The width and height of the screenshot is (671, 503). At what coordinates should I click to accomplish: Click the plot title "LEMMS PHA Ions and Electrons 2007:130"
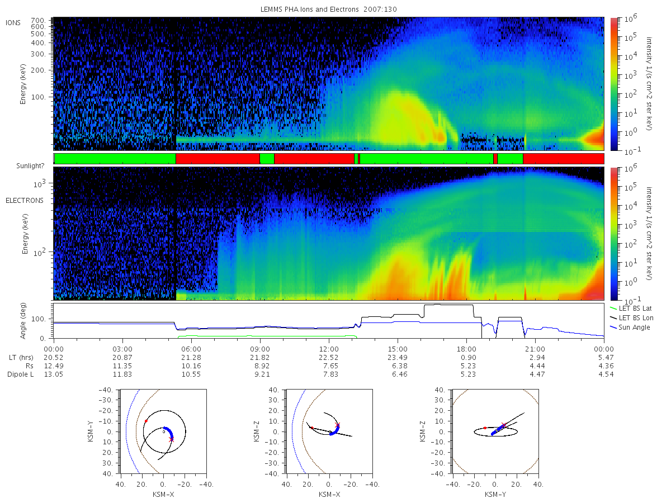(x=329, y=9)
